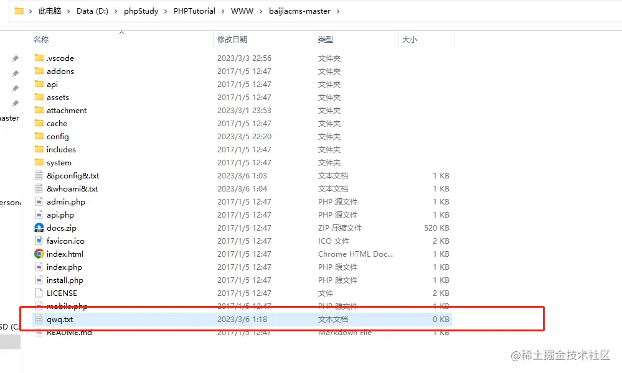622x373 pixels.
Task: Click the api folder icon
Action: [39, 84]
